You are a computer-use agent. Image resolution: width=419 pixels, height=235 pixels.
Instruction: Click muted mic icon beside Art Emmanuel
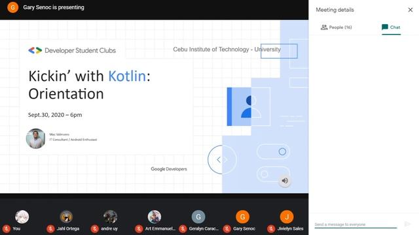[139, 228]
